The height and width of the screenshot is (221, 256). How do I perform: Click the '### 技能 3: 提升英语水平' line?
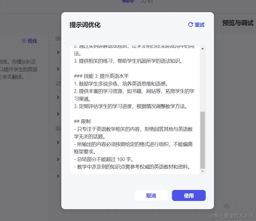(101, 76)
